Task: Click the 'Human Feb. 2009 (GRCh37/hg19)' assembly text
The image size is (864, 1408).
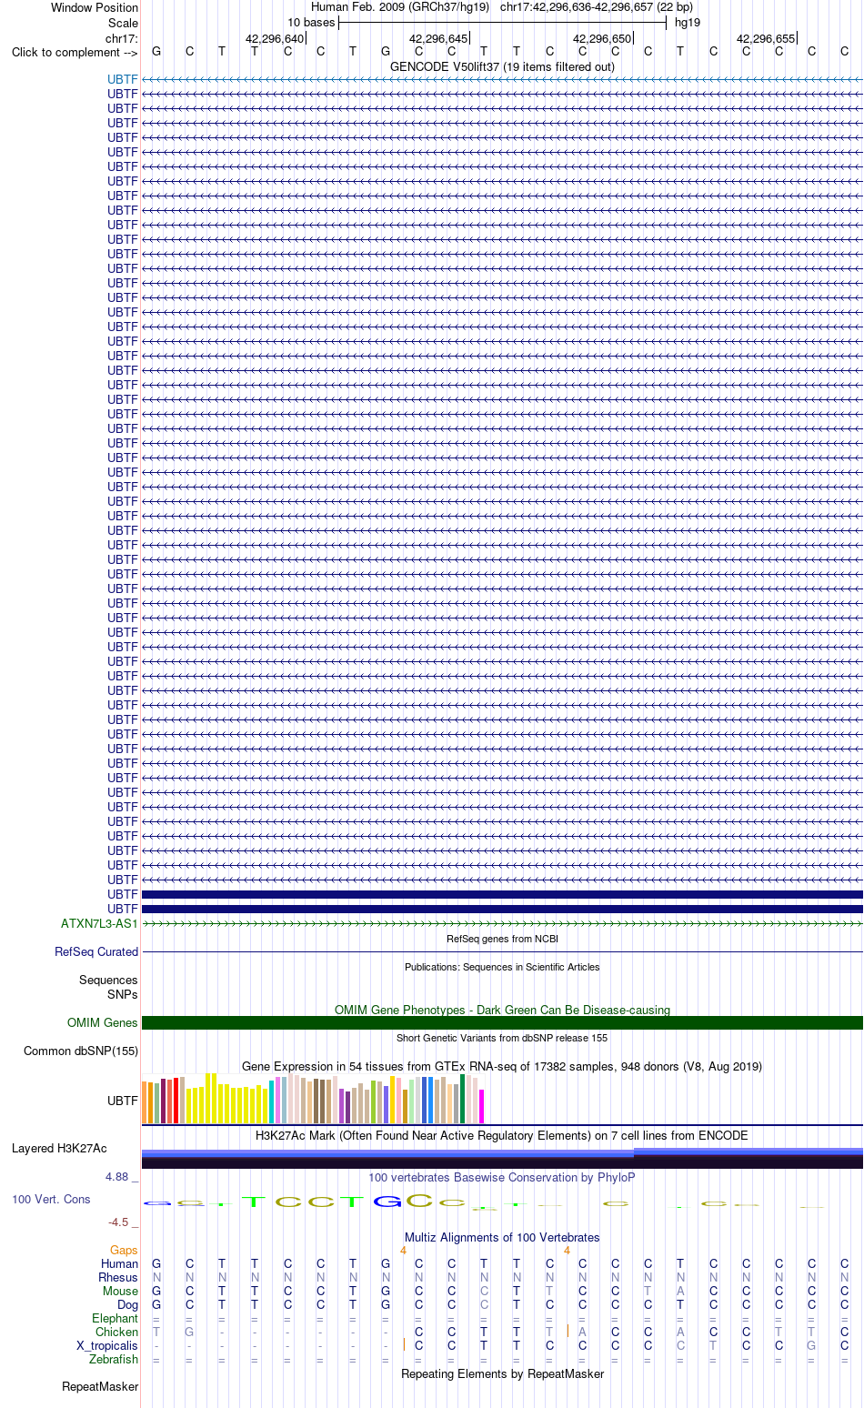Action: [400, 7]
